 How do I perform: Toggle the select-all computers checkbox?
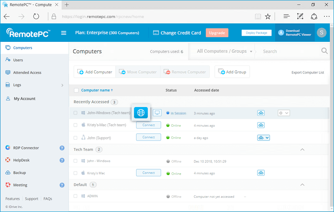pos(76,90)
